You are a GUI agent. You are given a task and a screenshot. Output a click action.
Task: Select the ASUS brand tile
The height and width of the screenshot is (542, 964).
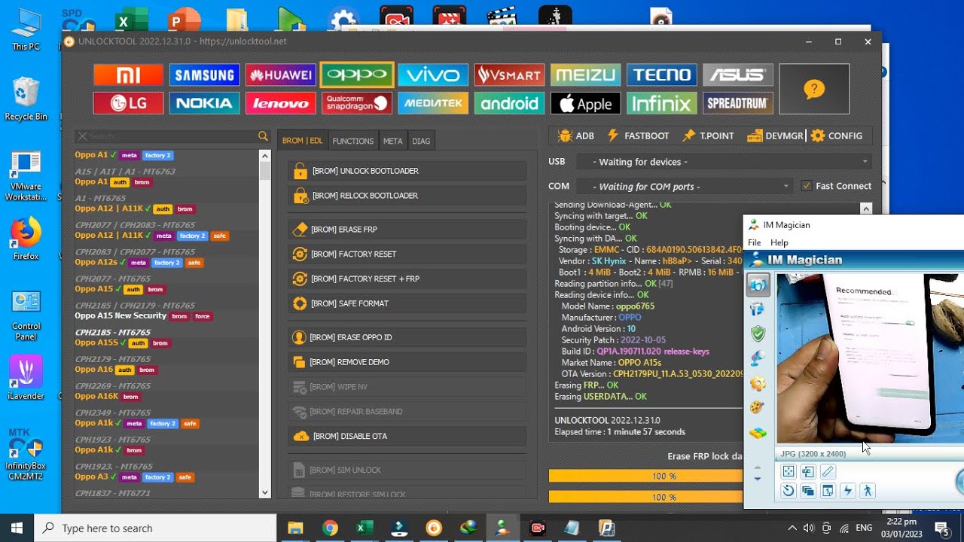(737, 75)
